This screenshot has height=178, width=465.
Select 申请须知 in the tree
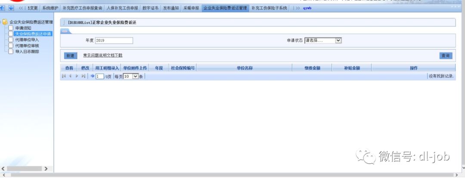(23, 28)
